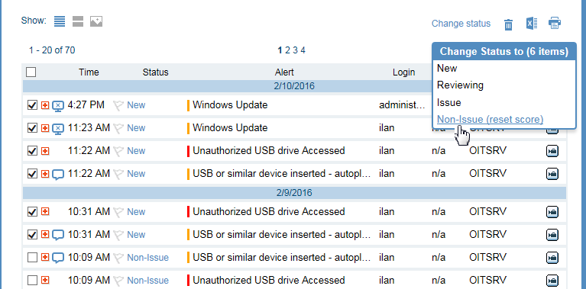Sort by the Status column header
The height and width of the screenshot is (289, 586).
coord(155,72)
